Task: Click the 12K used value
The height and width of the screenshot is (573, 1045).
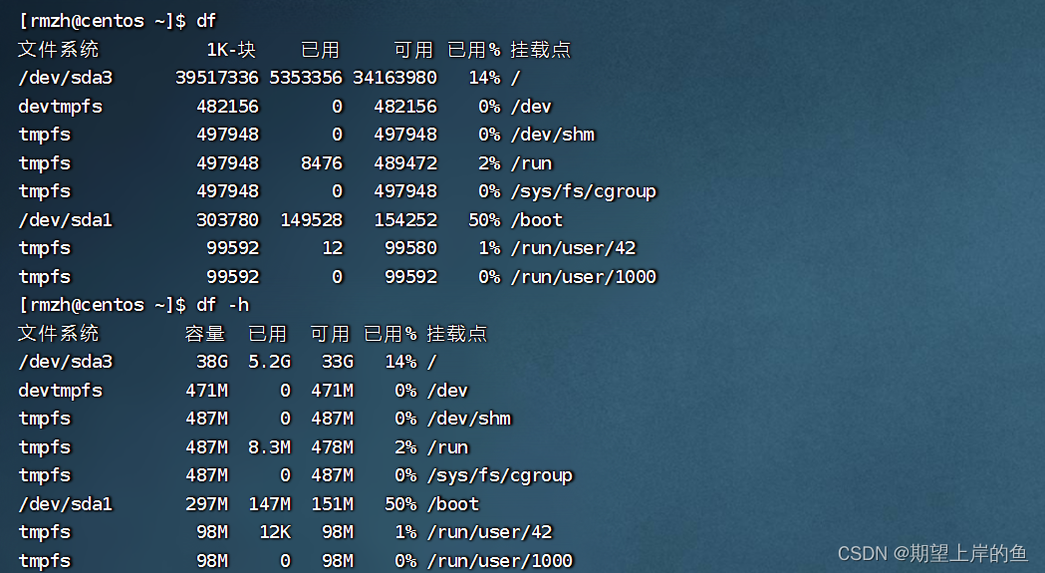Action: (x=274, y=532)
